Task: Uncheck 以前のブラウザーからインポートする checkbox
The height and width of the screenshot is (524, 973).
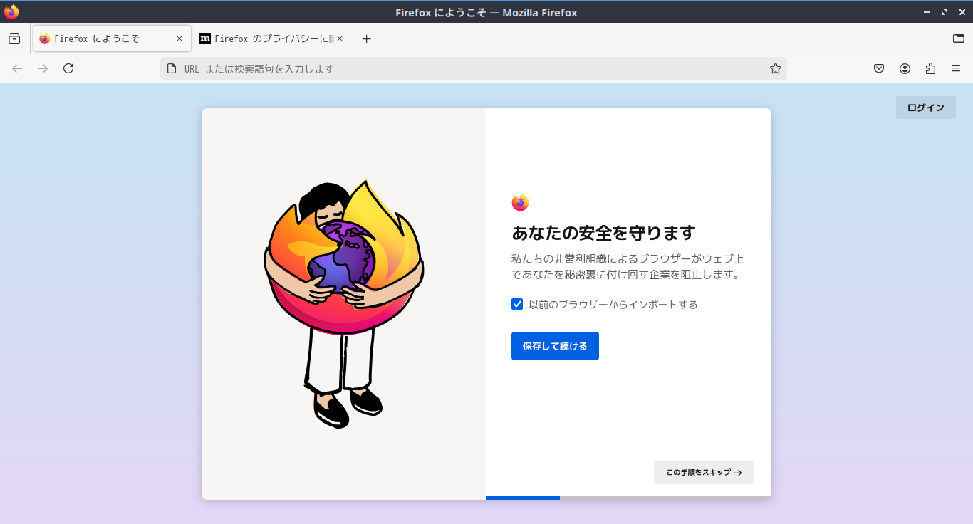Action: (517, 304)
